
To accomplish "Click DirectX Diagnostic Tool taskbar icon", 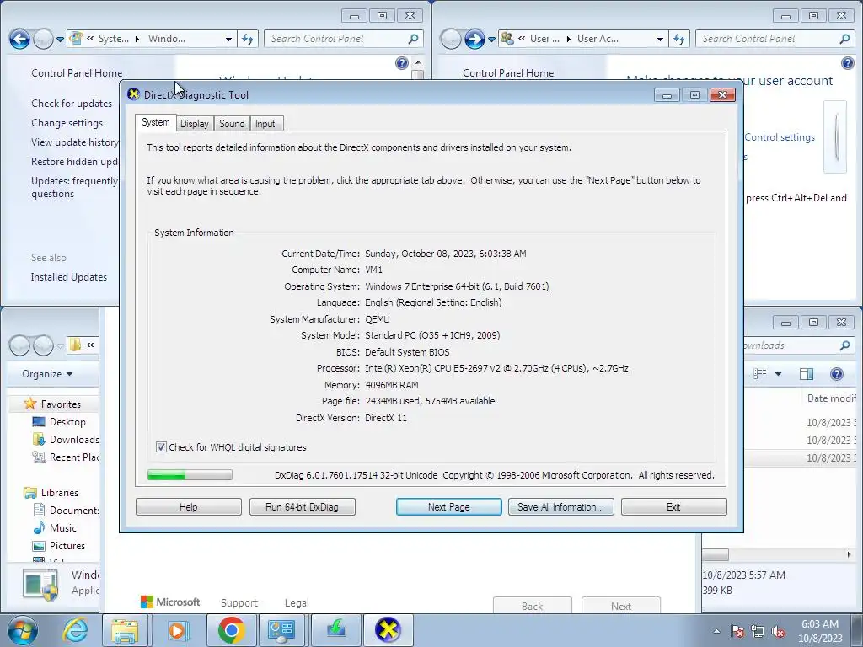I will pyautogui.click(x=388, y=630).
